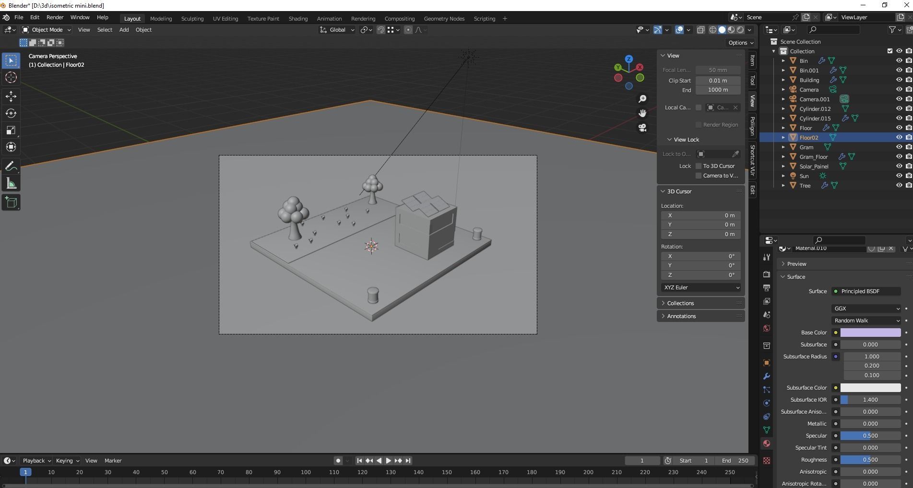This screenshot has height=488, width=913.
Task: Pick the Rotate tool
Action: click(11, 113)
